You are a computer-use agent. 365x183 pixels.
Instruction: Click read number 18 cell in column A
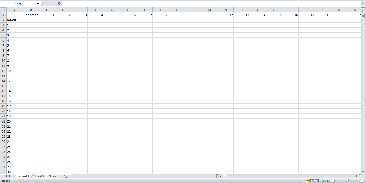[x=14, y=111]
